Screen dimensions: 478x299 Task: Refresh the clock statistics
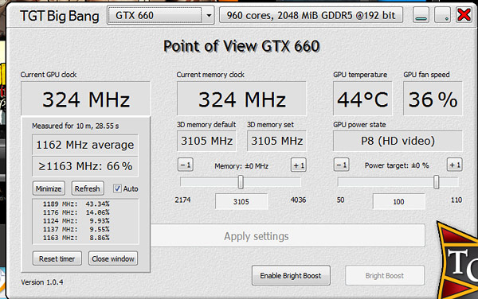88,188
